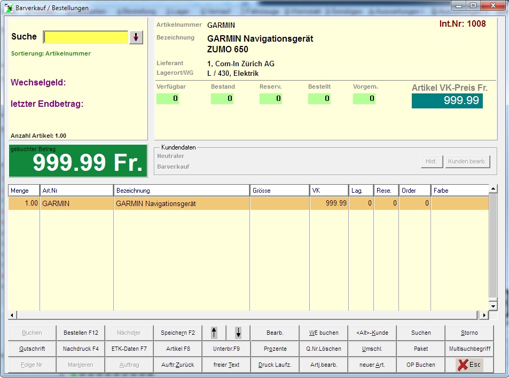Click the app icon in the title bar

(9, 7)
